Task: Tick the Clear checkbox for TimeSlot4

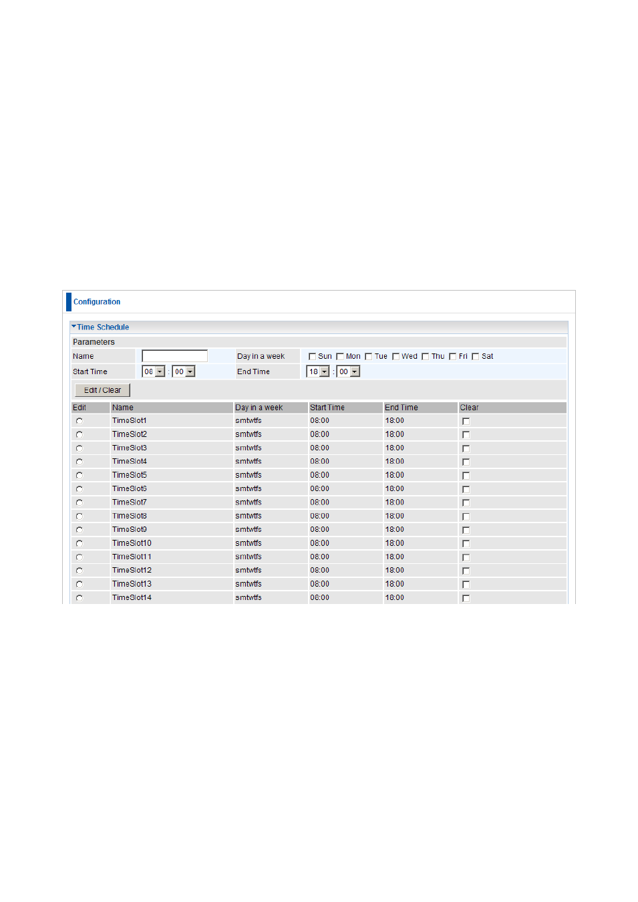Action: tap(466, 462)
